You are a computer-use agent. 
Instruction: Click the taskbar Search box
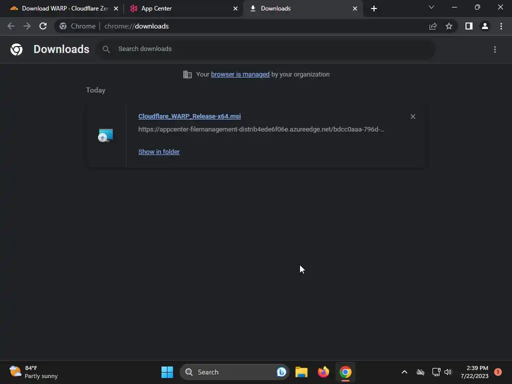(234, 372)
